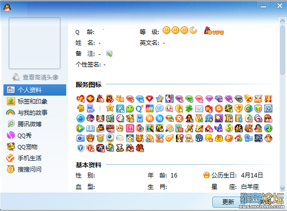Click the blue T shield icon

tap(81, 148)
